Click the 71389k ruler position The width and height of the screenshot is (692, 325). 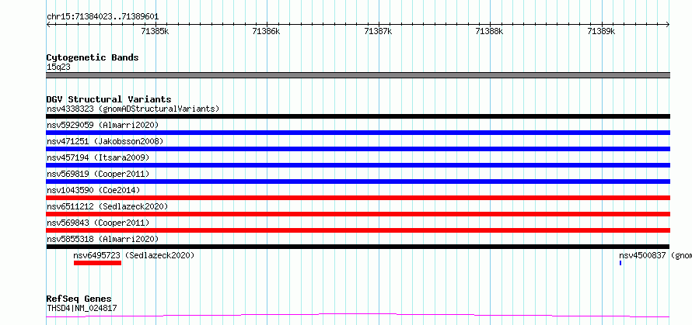pyautogui.click(x=601, y=31)
